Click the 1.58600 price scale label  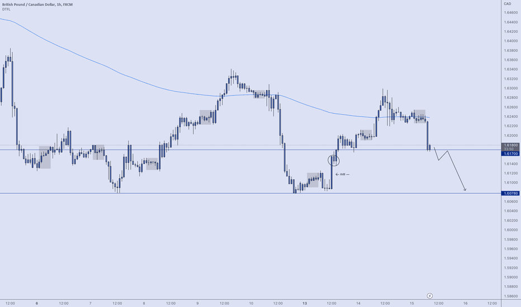pos(511,296)
